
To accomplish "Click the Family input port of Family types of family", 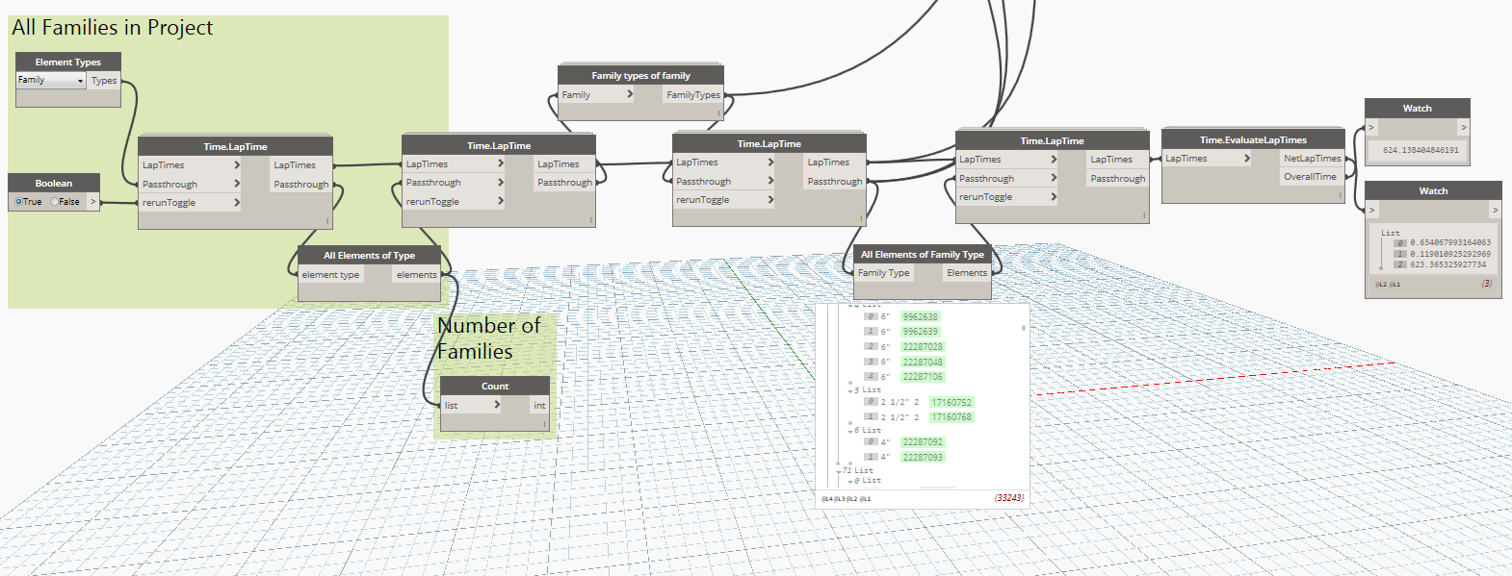I will [x=597, y=95].
